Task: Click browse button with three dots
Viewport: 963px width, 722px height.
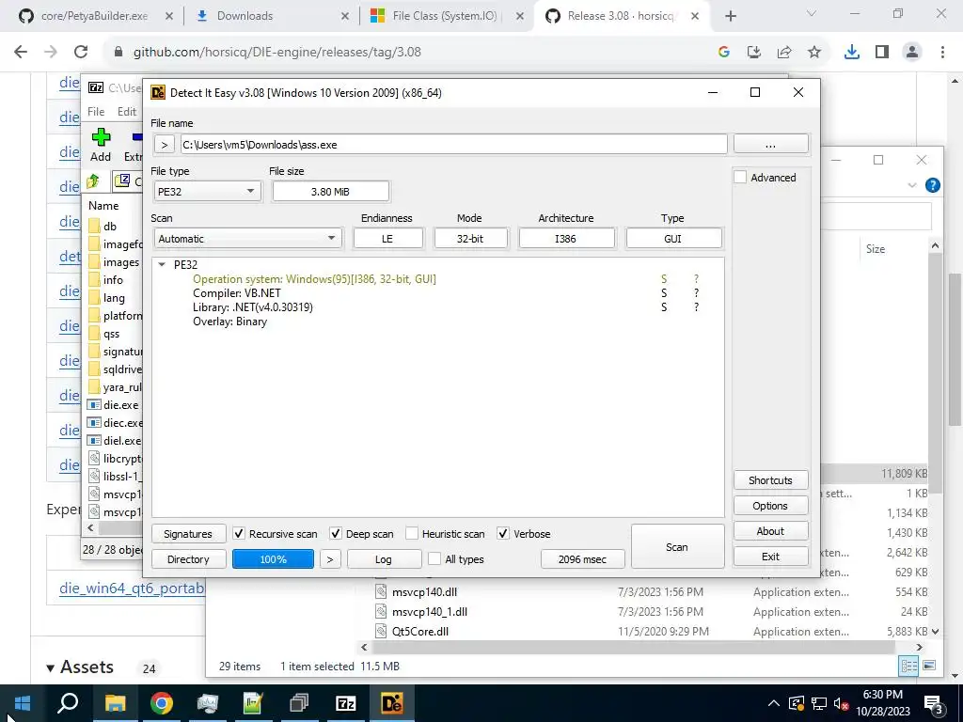Action: pyautogui.click(x=770, y=144)
